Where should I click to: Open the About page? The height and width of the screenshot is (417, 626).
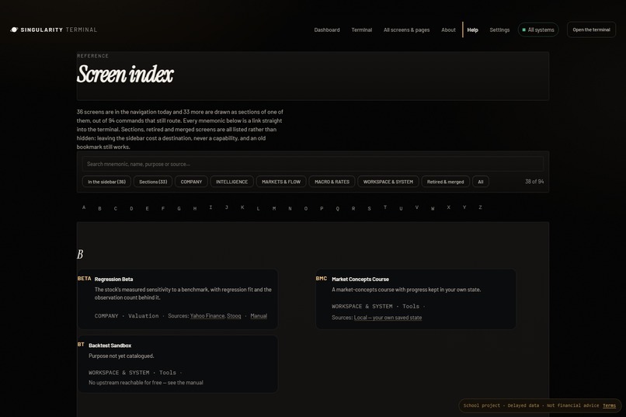(x=448, y=30)
